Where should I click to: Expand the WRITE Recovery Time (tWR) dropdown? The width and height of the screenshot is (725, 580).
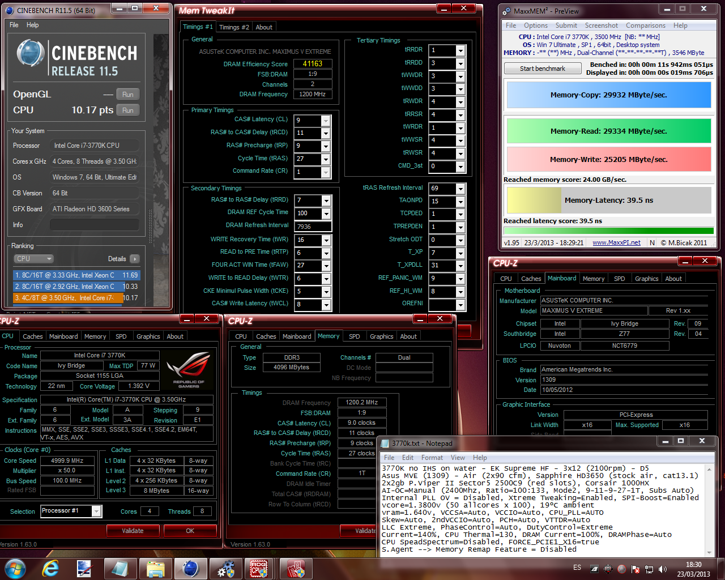tap(326, 240)
